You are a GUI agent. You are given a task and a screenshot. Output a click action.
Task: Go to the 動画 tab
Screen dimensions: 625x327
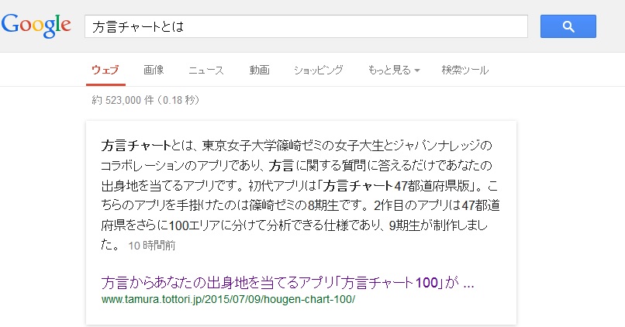[x=259, y=70]
